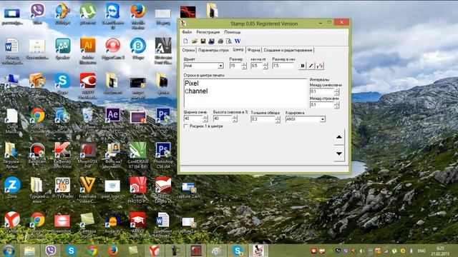Open Freemake Video Converter desktop icon
Viewport: 458px width, 257px height.
pos(87,190)
